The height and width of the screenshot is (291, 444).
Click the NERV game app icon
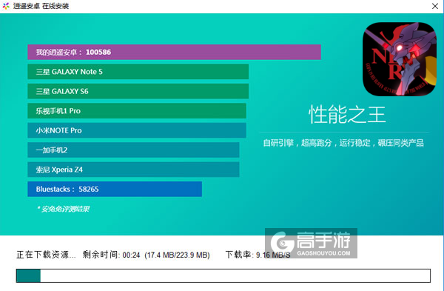(x=400, y=59)
